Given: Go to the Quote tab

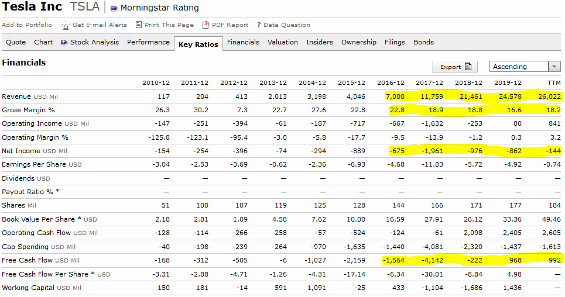Looking at the screenshot, I should (x=16, y=42).
